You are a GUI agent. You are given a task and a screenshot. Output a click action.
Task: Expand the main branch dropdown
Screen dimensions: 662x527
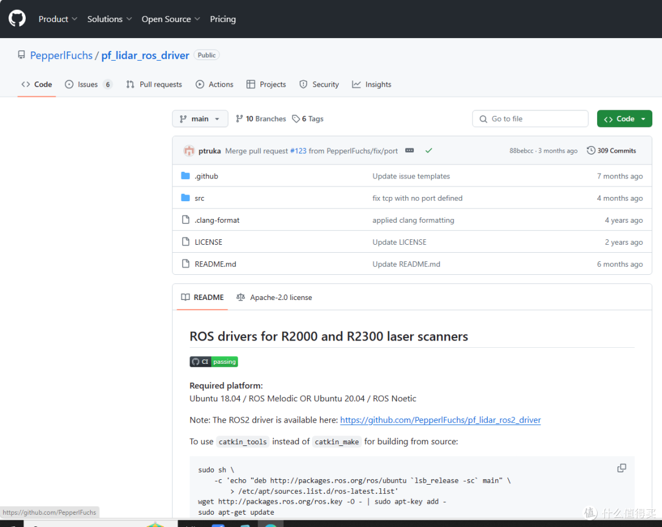200,119
